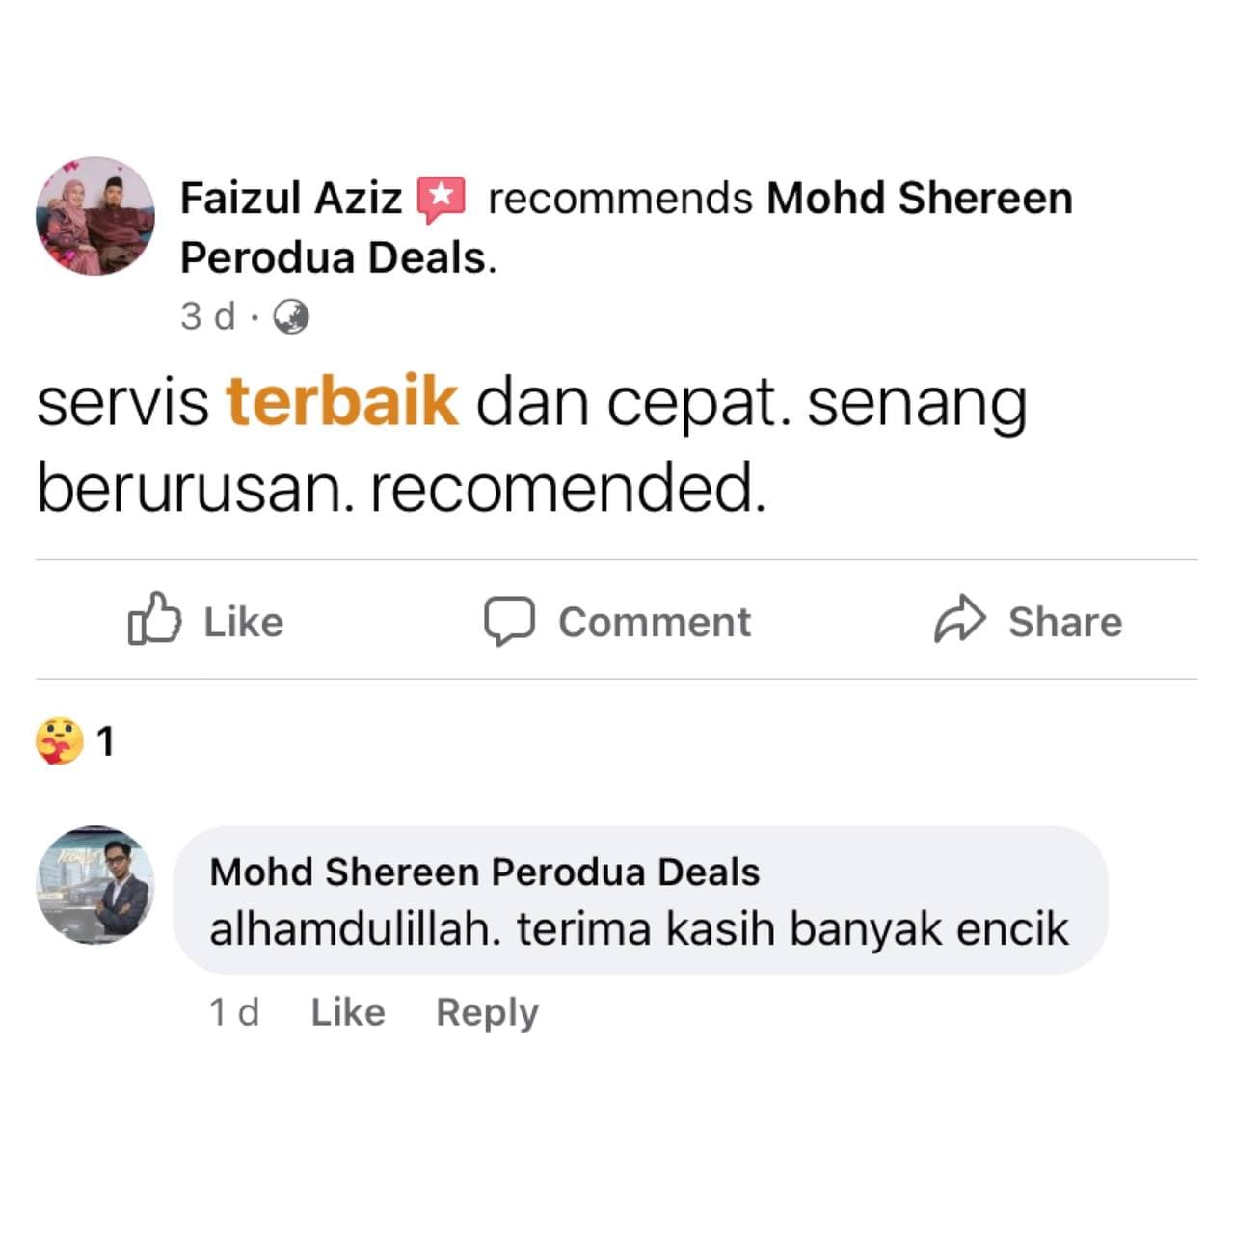Click the speech bubble Comment icon
Image resolution: width=1234 pixels, height=1234 pixels.
coord(509,621)
